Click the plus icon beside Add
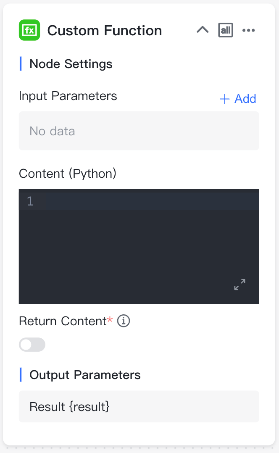The width and height of the screenshot is (279, 453). point(224,99)
